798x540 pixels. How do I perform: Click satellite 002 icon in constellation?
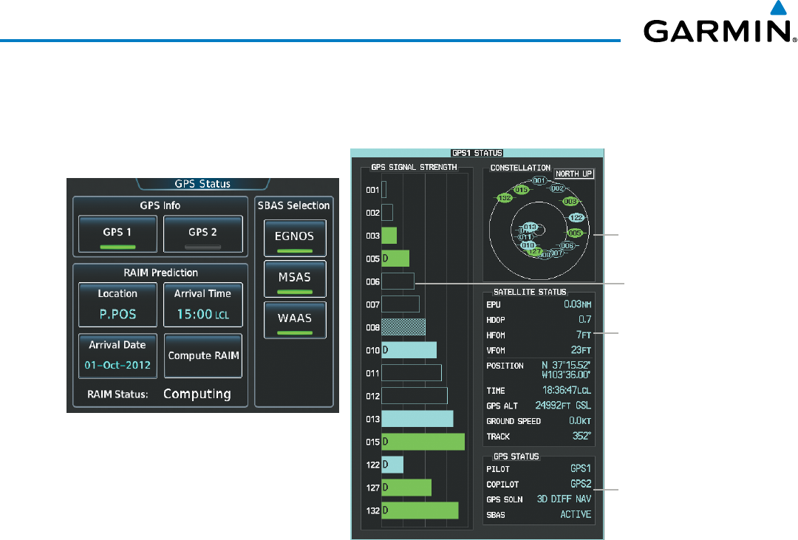(x=557, y=188)
